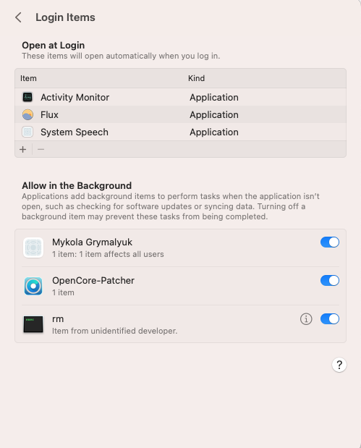Screen dimensions: 361x448
Task: Click the Mykola Grymalyuk item icon
Action: point(33,248)
